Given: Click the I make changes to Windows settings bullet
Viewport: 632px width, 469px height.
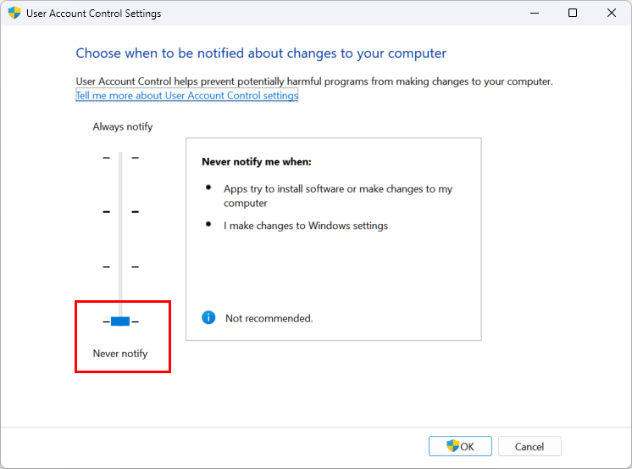Looking at the screenshot, I should pyautogui.click(x=306, y=226).
